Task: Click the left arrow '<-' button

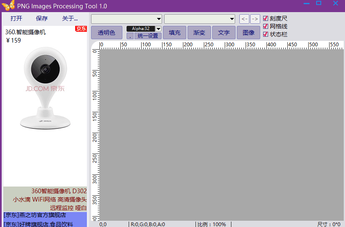Action: click(x=244, y=19)
